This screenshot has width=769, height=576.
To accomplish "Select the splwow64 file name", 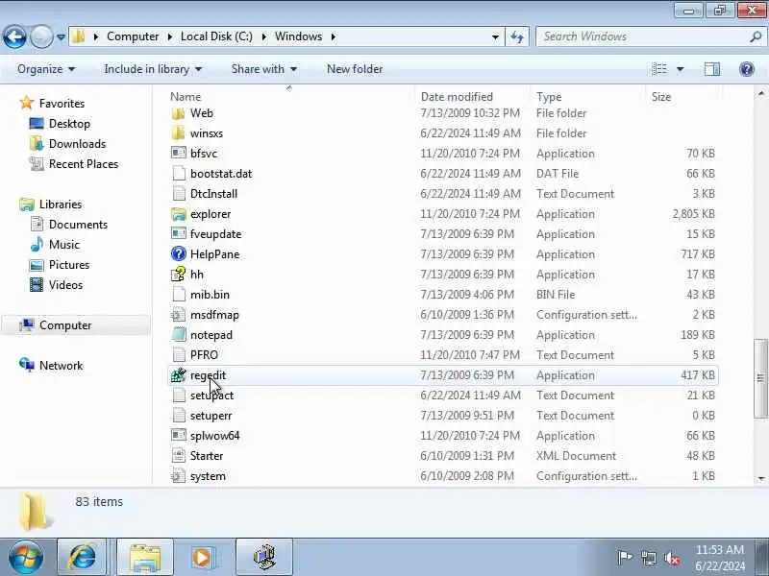I will pyautogui.click(x=214, y=436).
